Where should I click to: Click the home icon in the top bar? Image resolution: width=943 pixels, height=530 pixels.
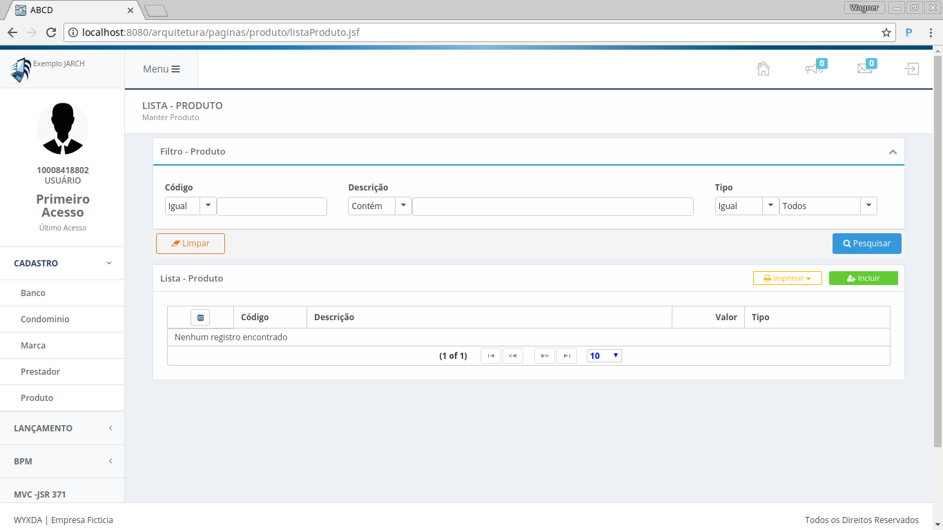tap(763, 69)
